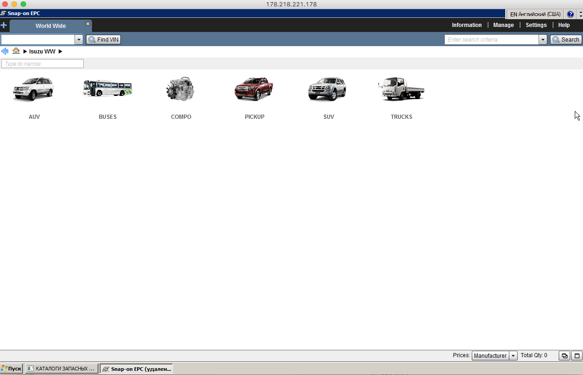This screenshot has width=583, height=375.
Task: Select the TRUCKS category image
Action: coord(401,89)
